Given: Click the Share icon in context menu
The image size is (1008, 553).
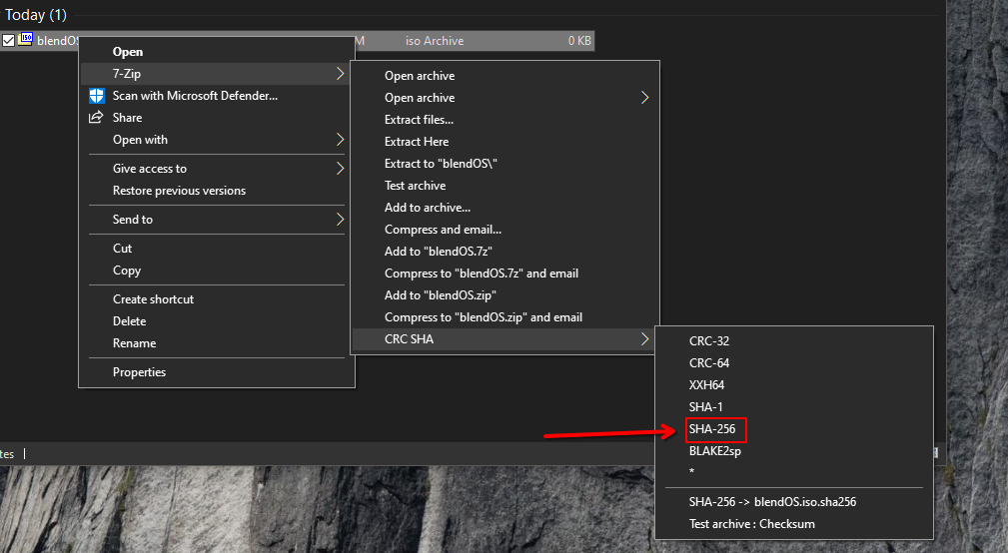Looking at the screenshot, I should tap(96, 118).
